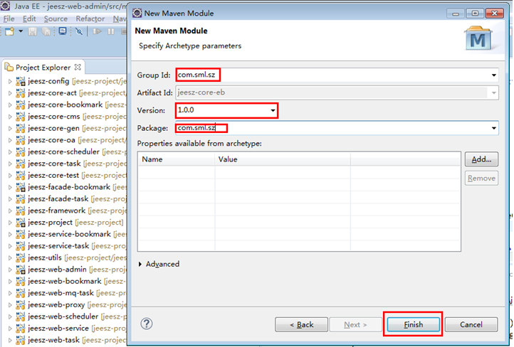Click the Save All toolbar icon
Viewport: 514px width, 347px height.
pyautogui.click(x=46, y=31)
